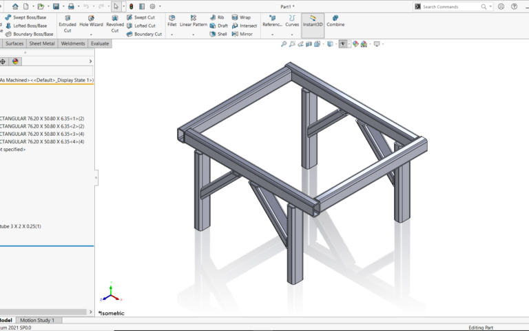The image size is (529, 331).
Task: Click the Combine bodies tool
Action: point(335,21)
